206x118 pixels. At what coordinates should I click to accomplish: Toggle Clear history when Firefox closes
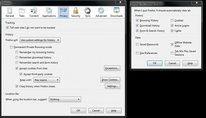17,86
